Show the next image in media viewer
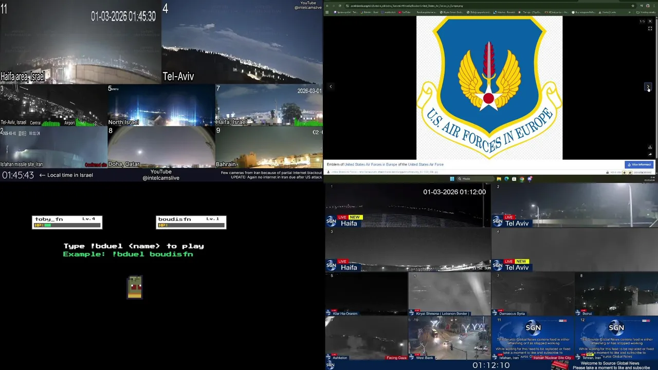Image resolution: width=658 pixels, height=370 pixels. [x=648, y=87]
